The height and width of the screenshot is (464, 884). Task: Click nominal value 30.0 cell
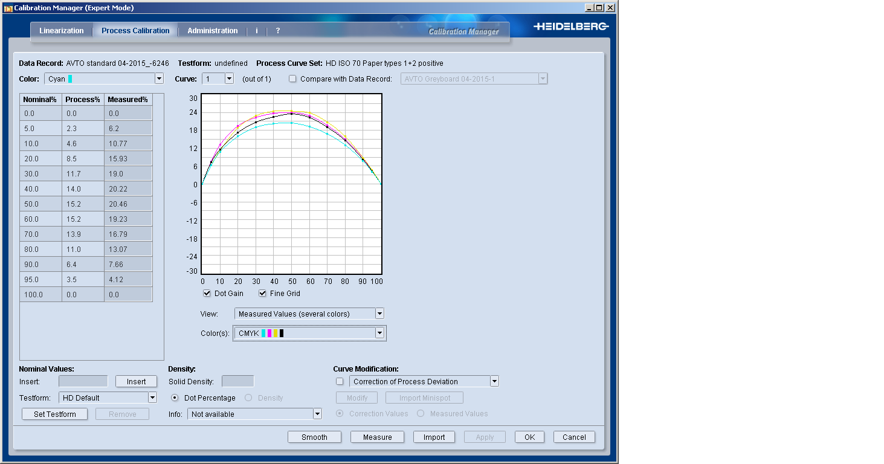coord(41,173)
